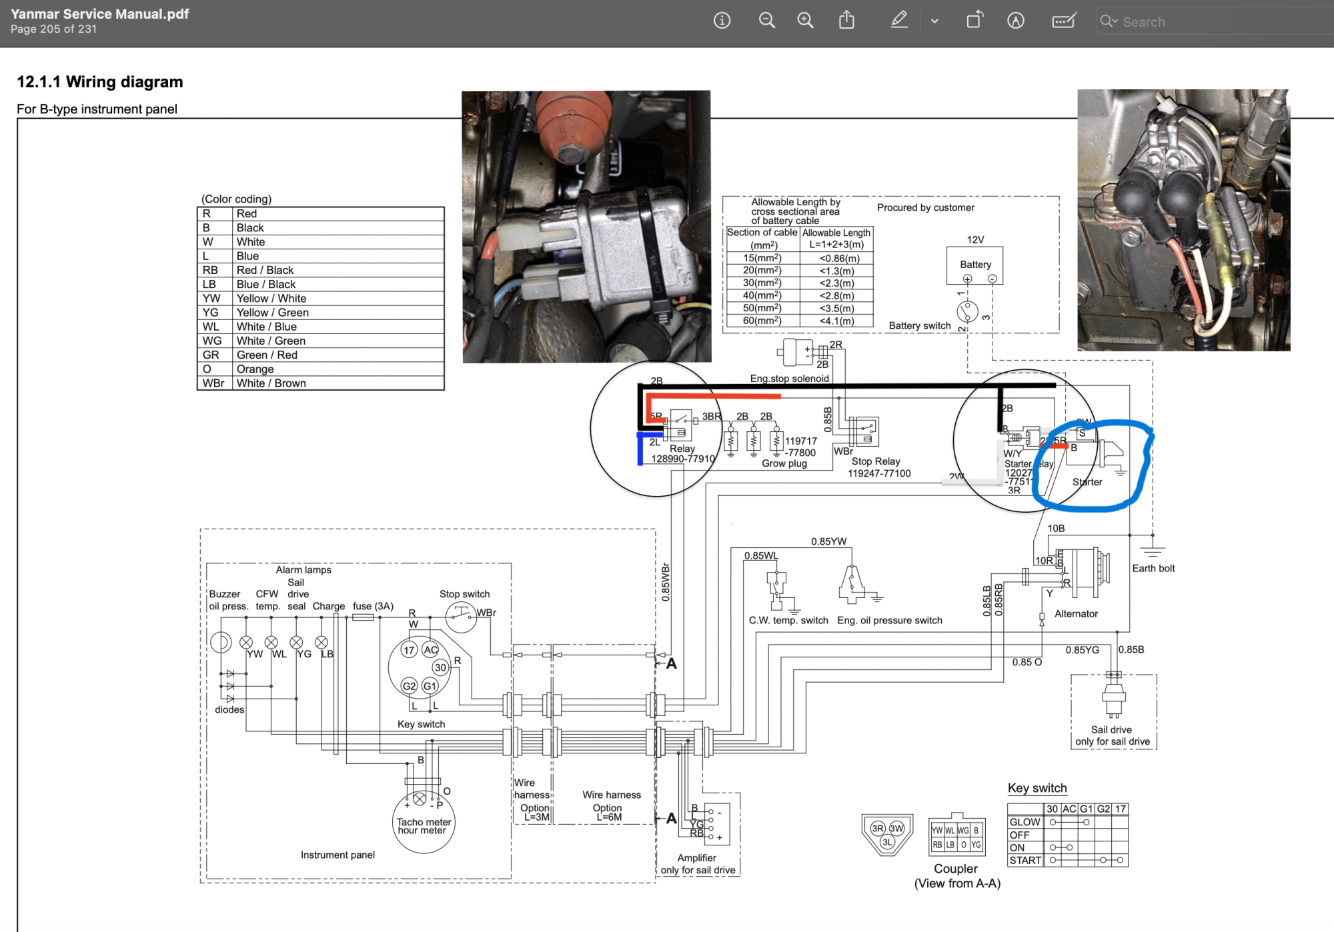Open the document Inspector info icon

click(x=722, y=21)
